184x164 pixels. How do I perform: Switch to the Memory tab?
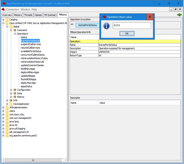(x=18, y=15)
